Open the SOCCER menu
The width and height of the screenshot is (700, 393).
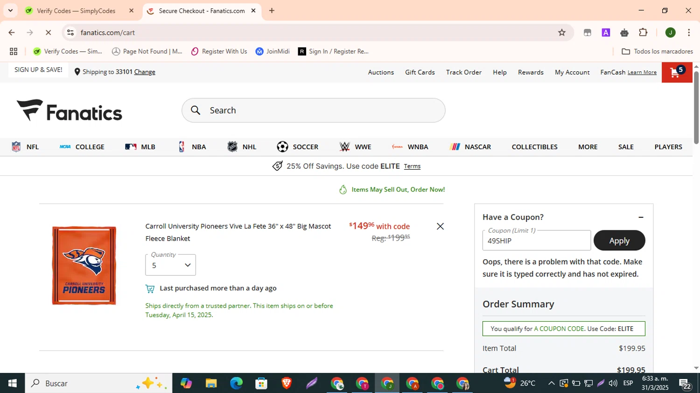[x=297, y=147]
